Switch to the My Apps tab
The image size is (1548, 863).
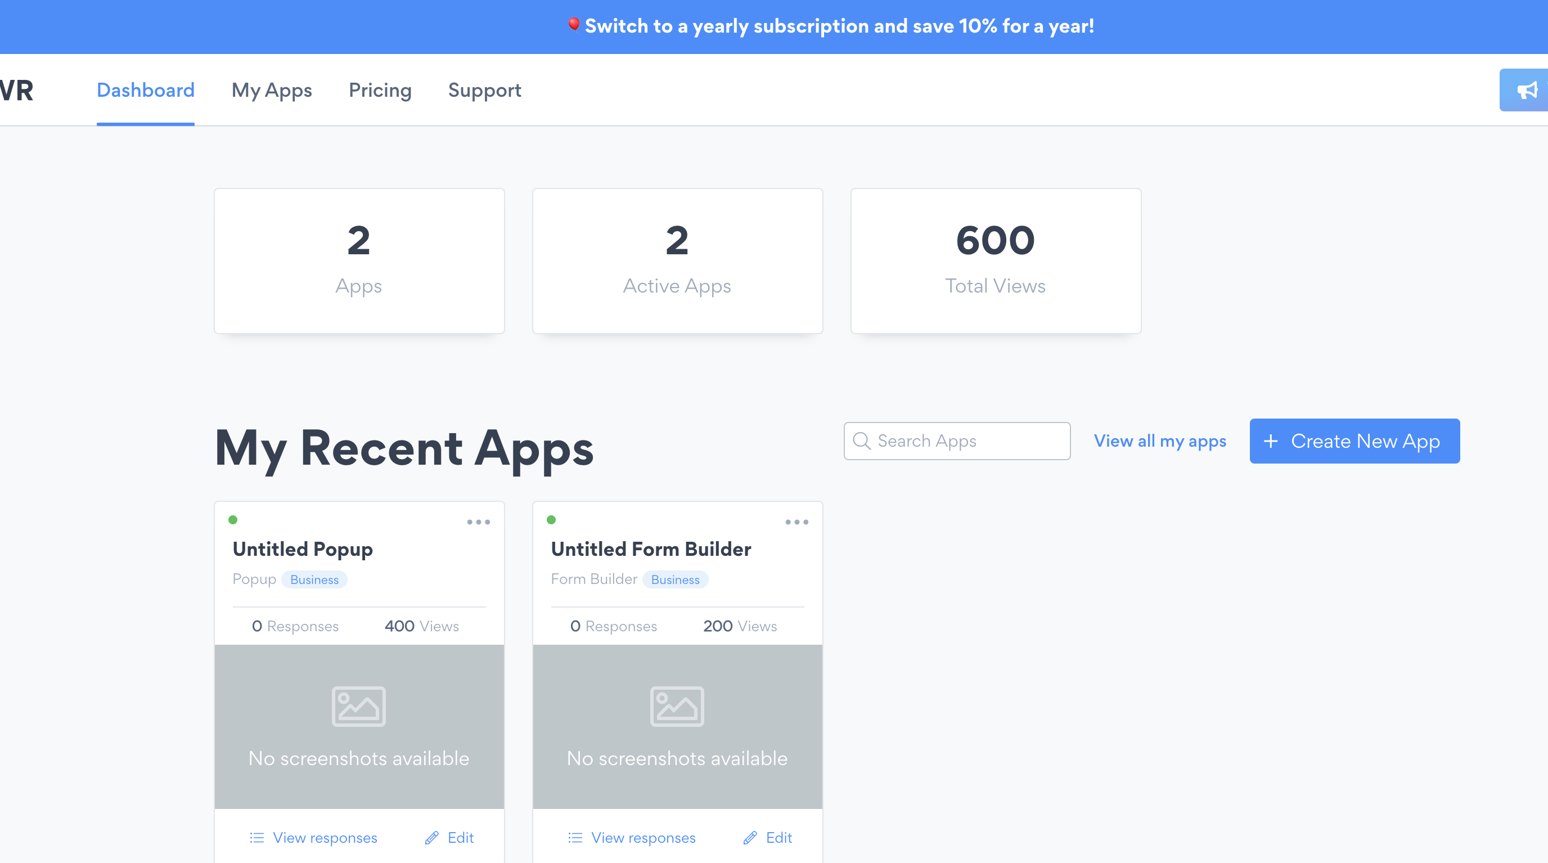click(272, 90)
